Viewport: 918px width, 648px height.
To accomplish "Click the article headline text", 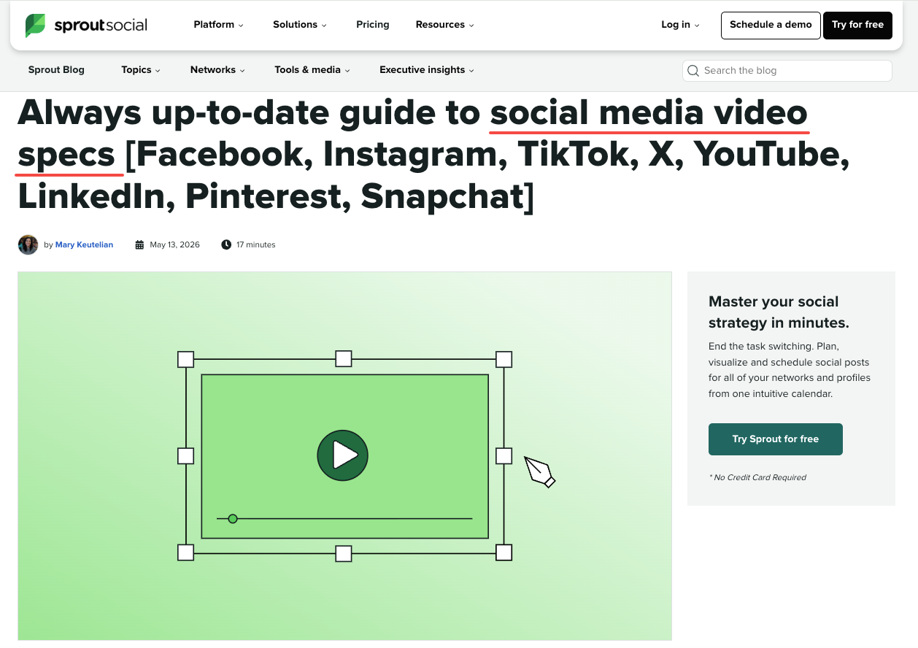I will point(434,155).
